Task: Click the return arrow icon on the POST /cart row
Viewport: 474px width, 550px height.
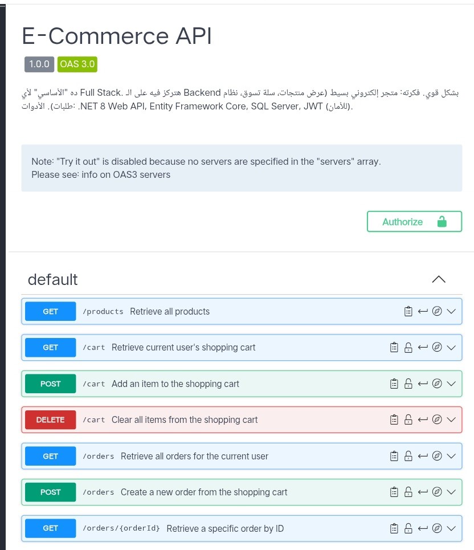Action: point(423,384)
